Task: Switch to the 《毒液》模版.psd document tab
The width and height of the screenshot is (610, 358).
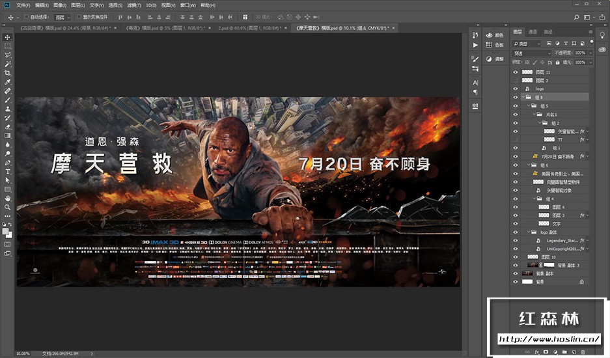Action: click(165, 28)
